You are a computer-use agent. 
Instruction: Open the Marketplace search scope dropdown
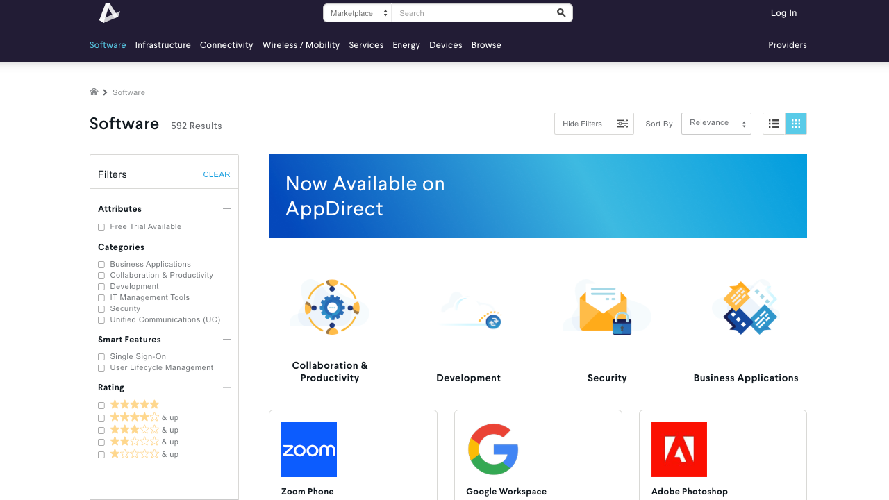[x=358, y=13]
